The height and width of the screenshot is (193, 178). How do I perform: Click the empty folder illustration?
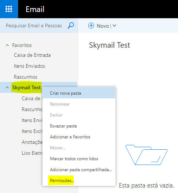146,155
